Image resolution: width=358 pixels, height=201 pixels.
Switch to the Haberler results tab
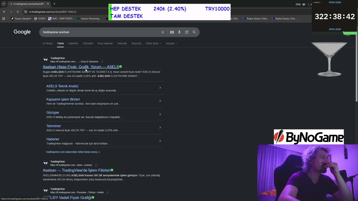coord(73,43)
